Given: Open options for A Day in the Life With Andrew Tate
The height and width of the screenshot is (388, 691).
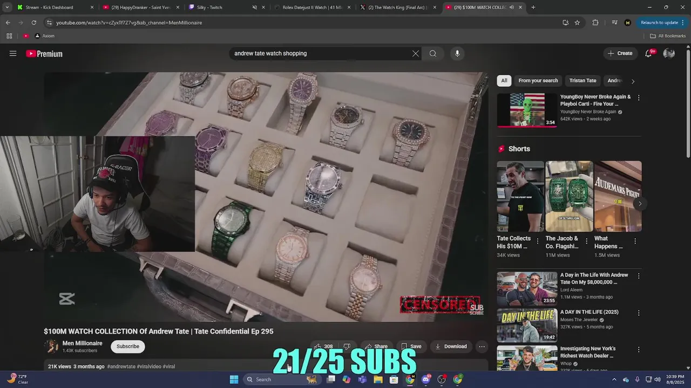Looking at the screenshot, I should (x=639, y=276).
